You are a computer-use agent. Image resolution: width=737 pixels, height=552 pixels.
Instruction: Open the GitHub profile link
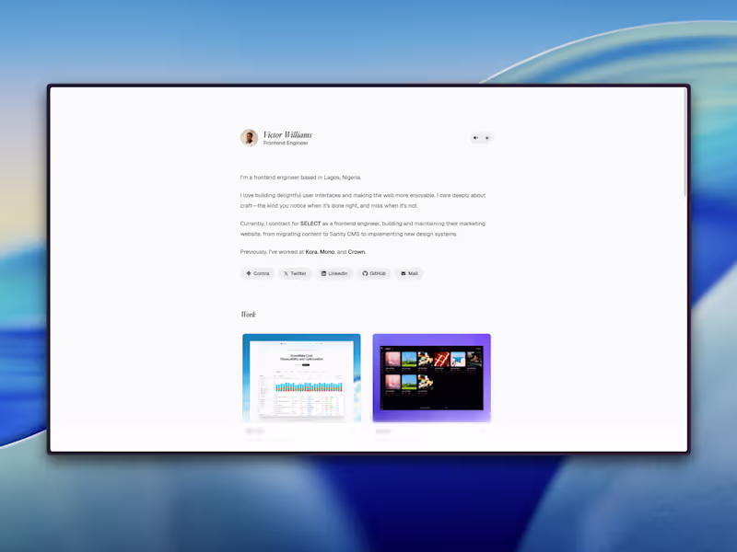tap(374, 273)
